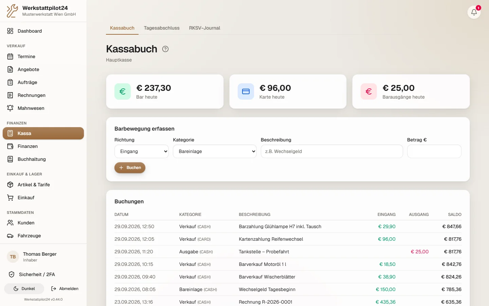Click the green euro icon on Bar heute card

click(x=123, y=91)
